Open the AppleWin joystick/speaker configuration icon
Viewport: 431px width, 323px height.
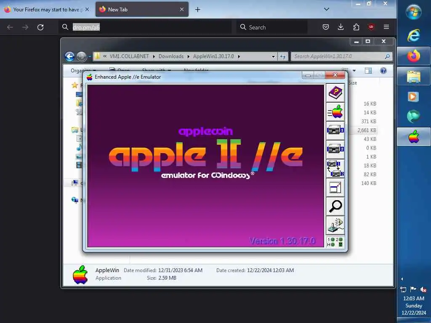[x=335, y=225]
